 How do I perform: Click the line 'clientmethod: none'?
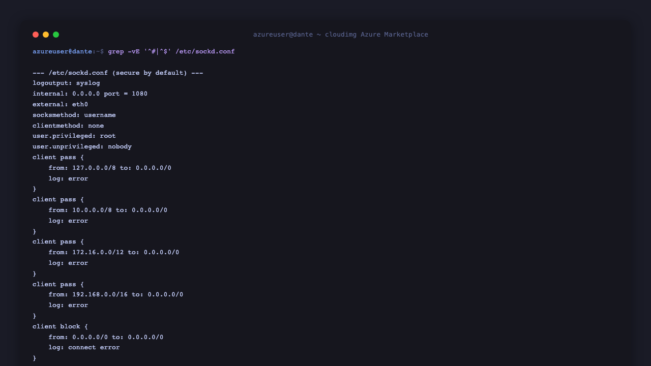(68, 126)
